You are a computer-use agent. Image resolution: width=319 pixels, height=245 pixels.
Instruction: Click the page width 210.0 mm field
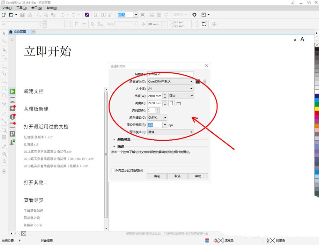(155, 96)
